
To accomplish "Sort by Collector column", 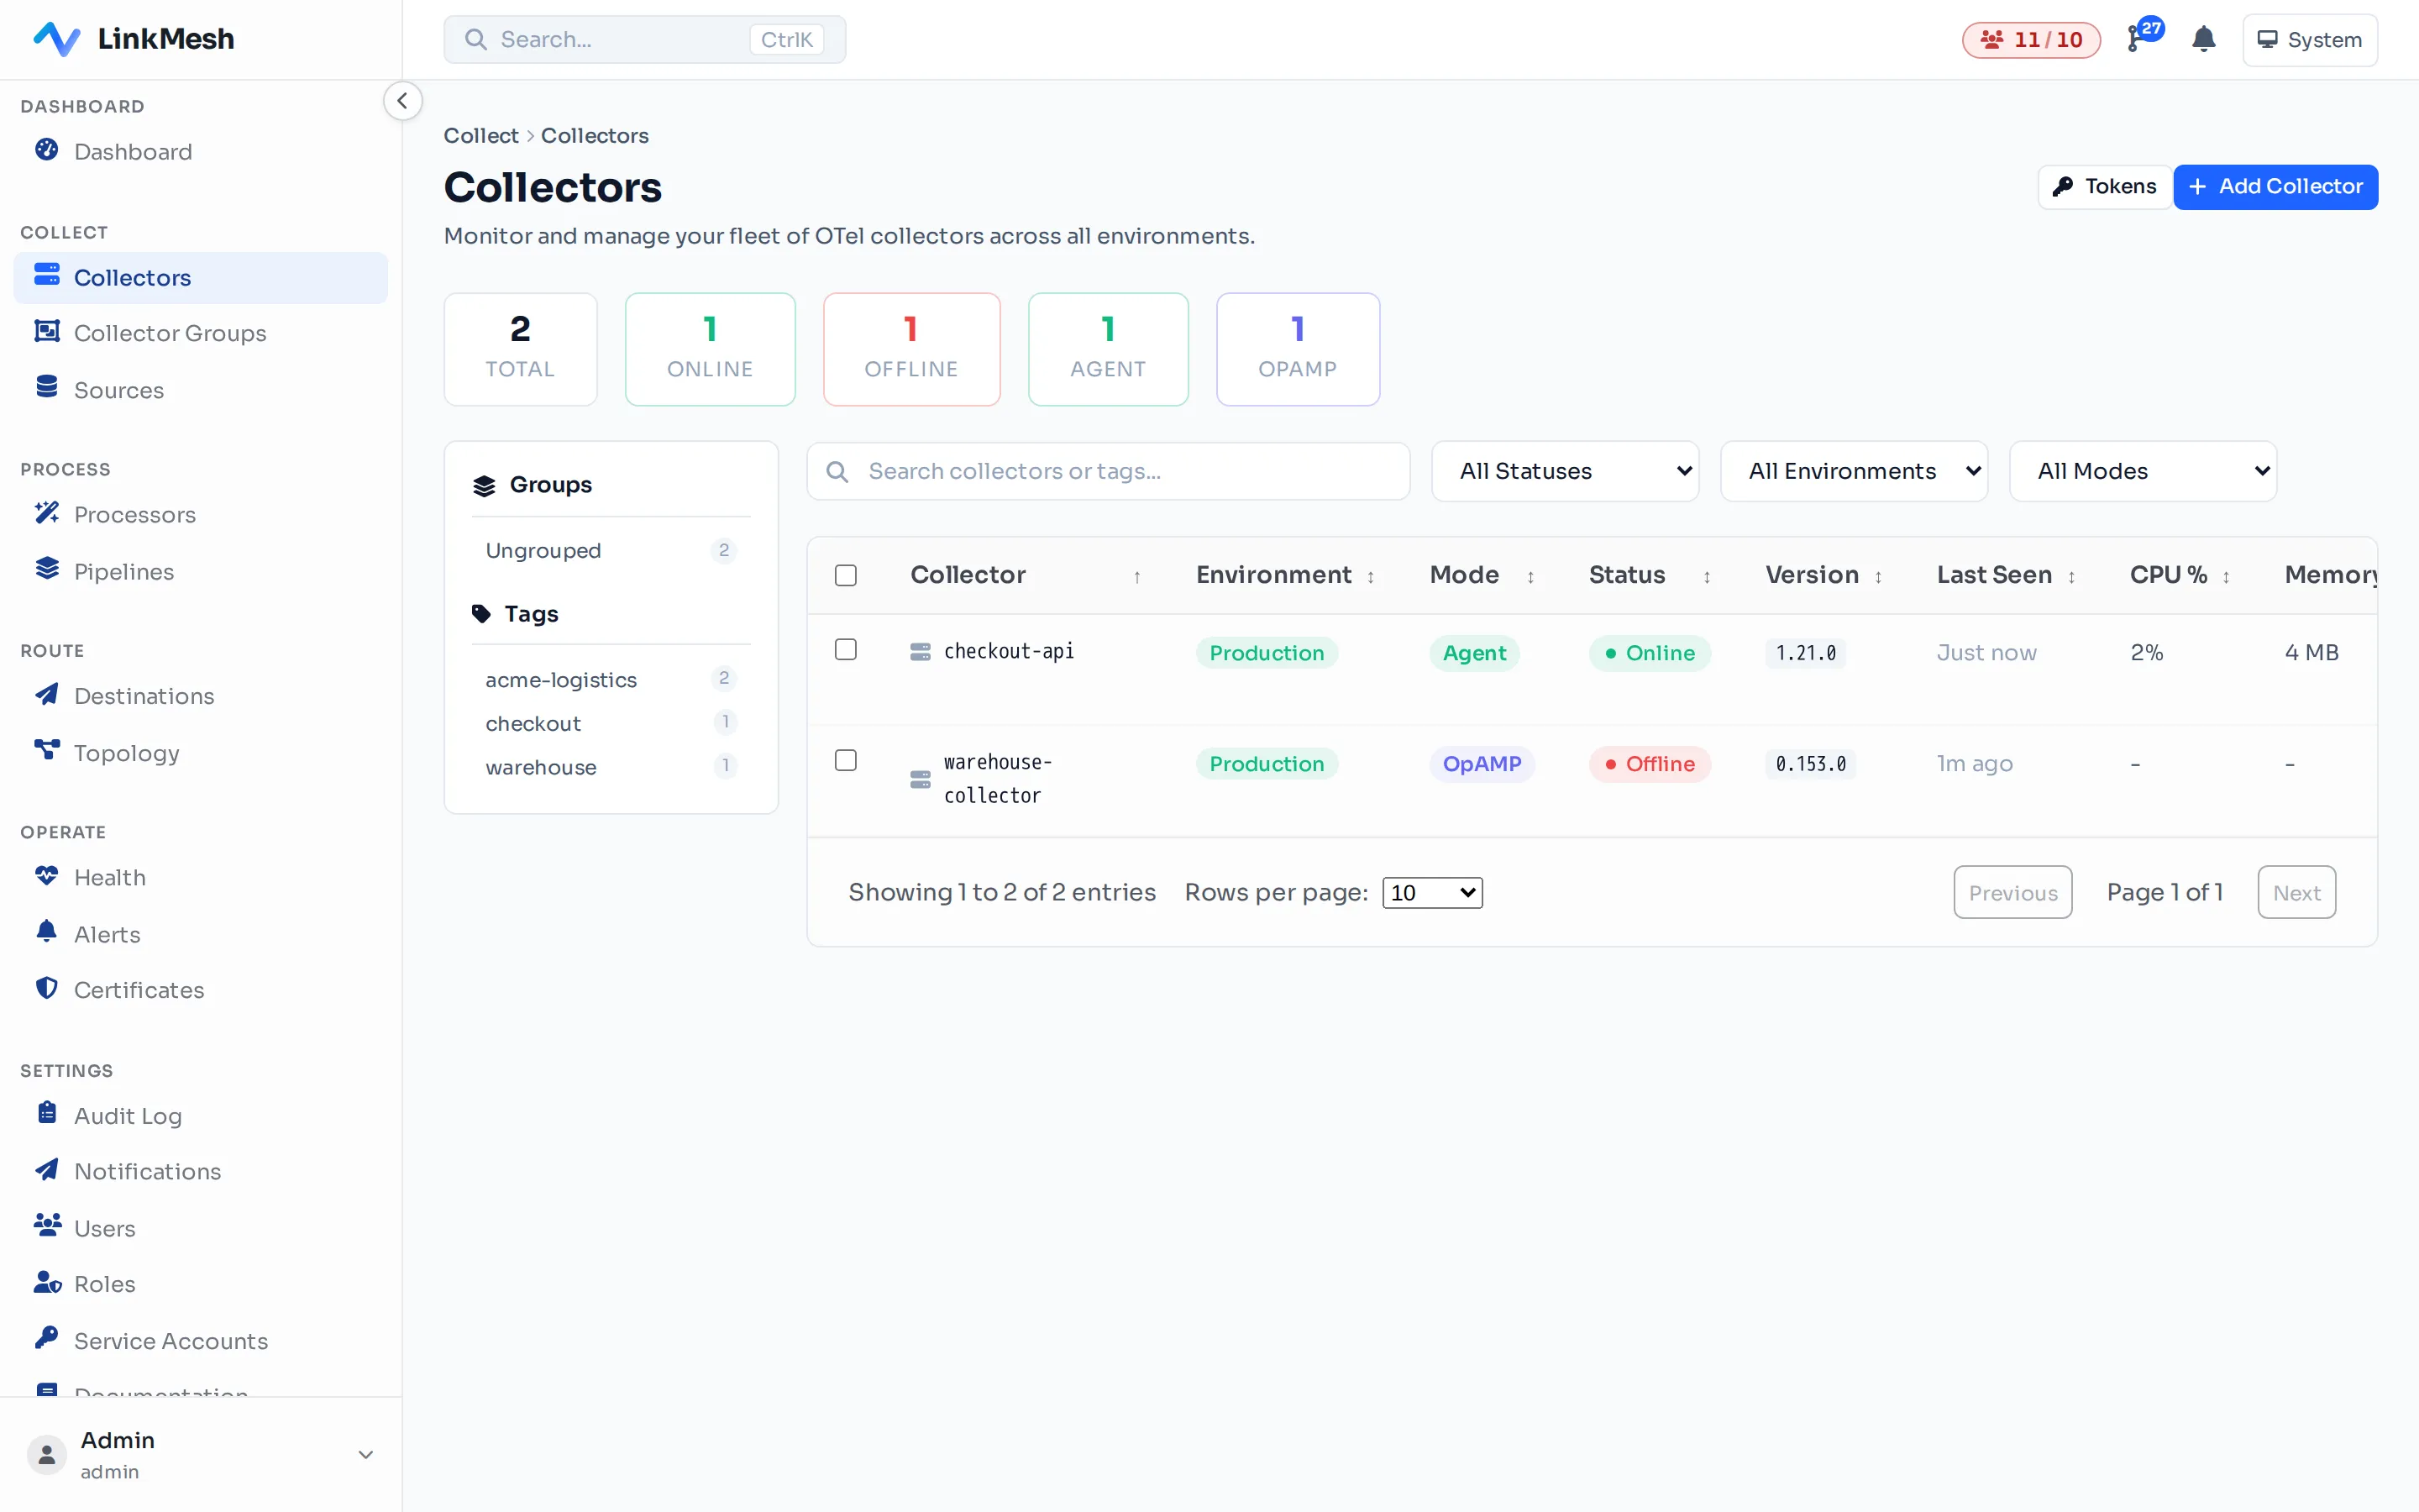I will coord(1025,575).
